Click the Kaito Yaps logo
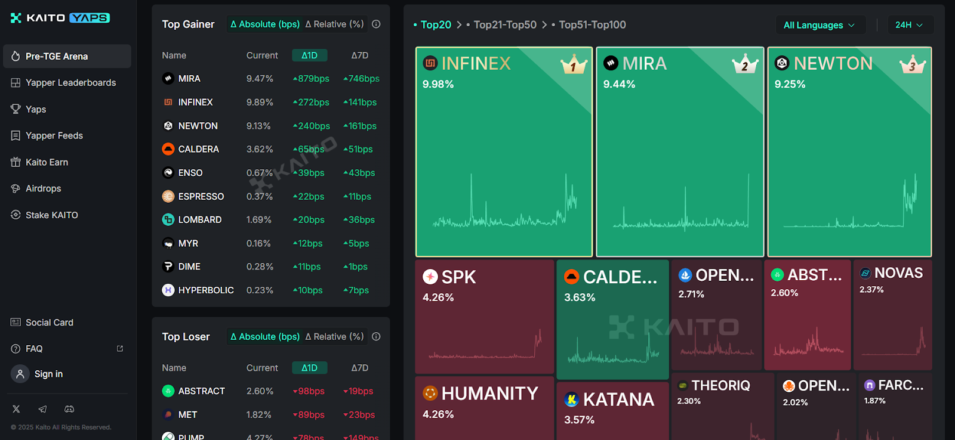Viewport: 955px width, 440px height. 60,18
